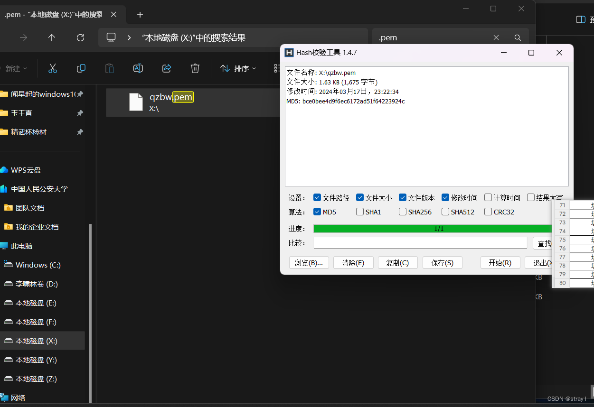Close the .pem search Explorer tab
The height and width of the screenshot is (407, 594).
113,15
